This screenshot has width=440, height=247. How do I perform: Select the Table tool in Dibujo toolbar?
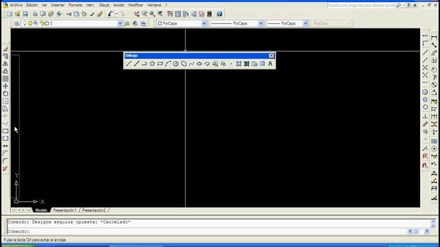click(x=262, y=64)
